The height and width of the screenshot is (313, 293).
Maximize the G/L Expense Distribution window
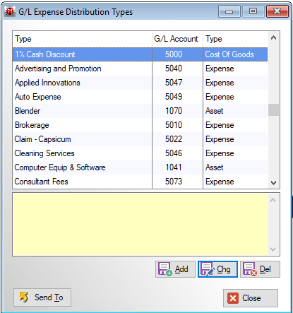click(253, 11)
